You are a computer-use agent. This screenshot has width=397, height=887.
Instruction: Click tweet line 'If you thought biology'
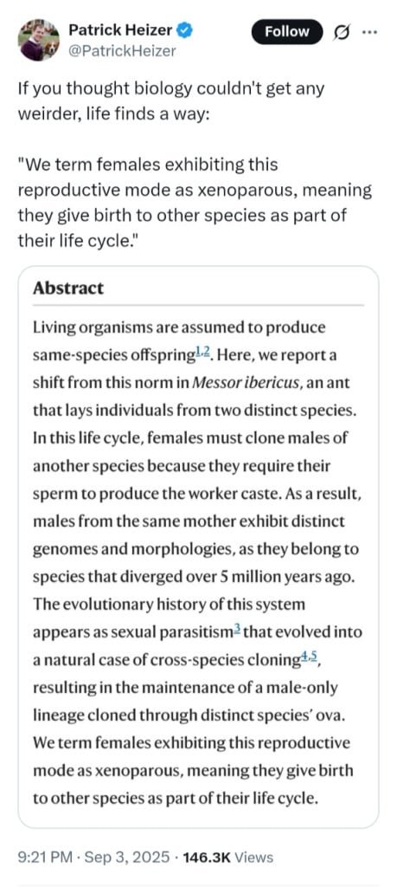tap(171, 89)
